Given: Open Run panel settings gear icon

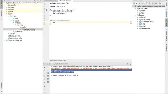Looking at the screenshot, I should click(x=127, y=64).
